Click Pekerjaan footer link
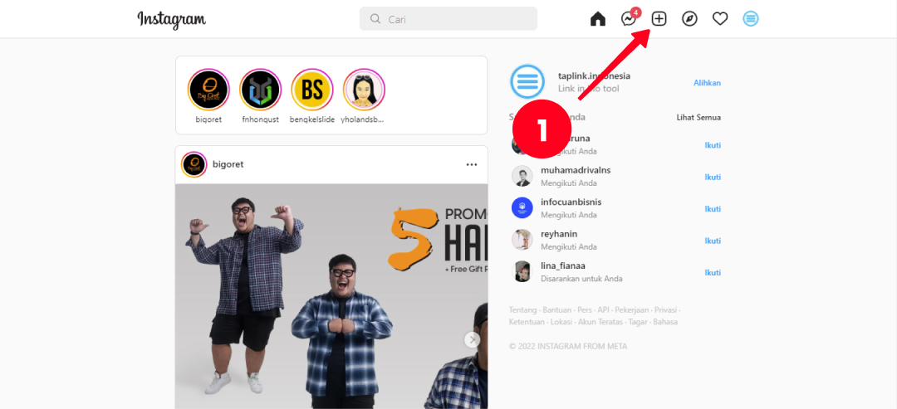The height and width of the screenshot is (409, 897). (x=632, y=310)
